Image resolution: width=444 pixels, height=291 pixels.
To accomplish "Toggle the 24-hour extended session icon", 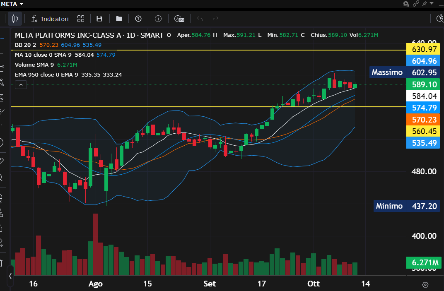I will coord(179,19).
